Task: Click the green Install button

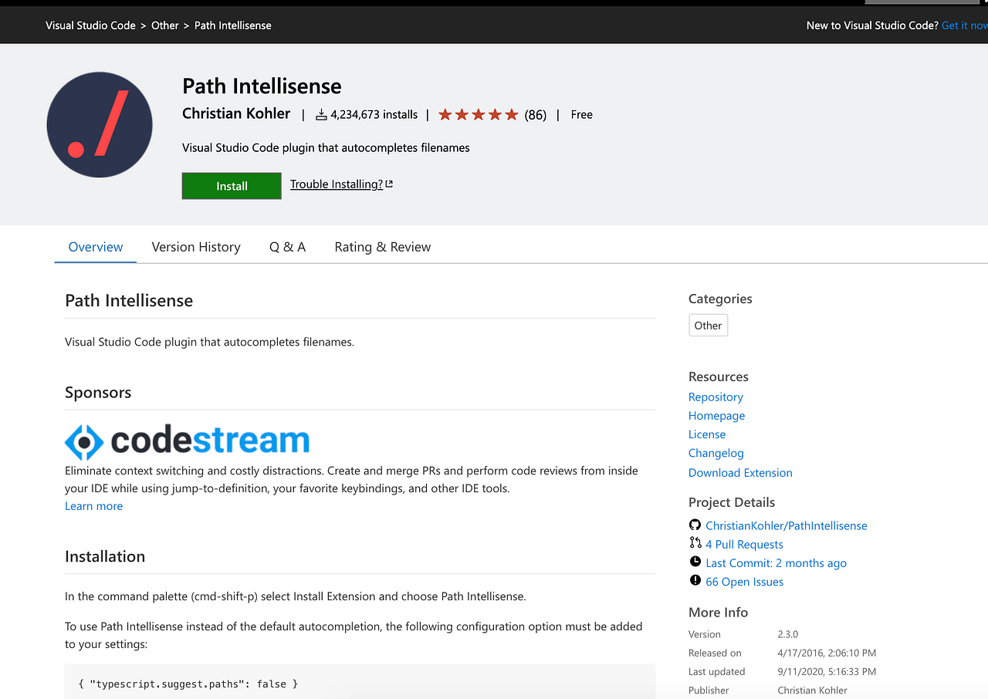Action: pyautogui.click(x=232, y=186)
